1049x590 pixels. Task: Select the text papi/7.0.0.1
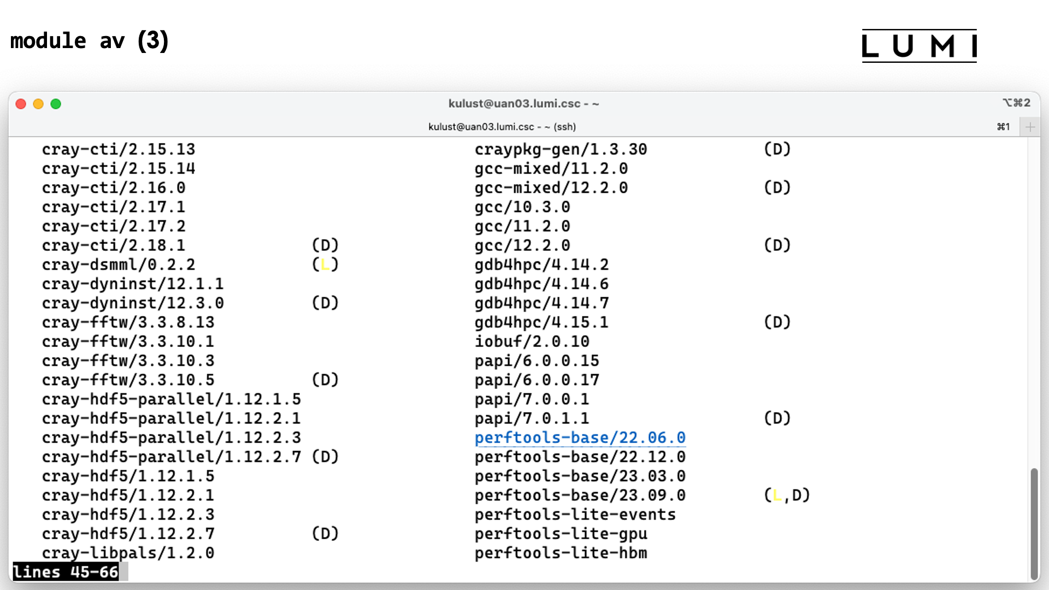[x=532, y=399]
